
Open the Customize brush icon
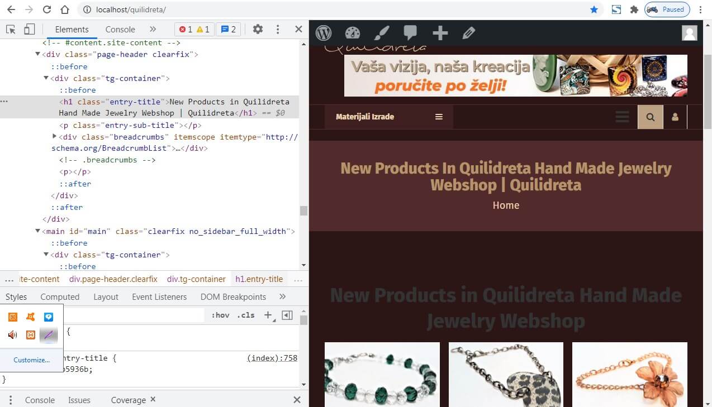tap(382, 33)
